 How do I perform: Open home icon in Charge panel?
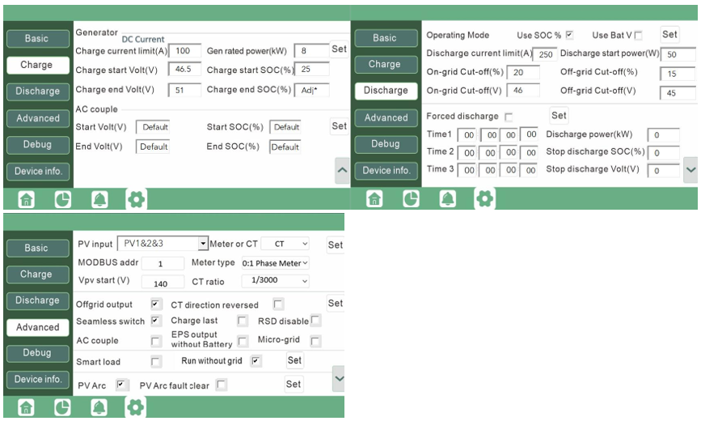coord(27,199)
